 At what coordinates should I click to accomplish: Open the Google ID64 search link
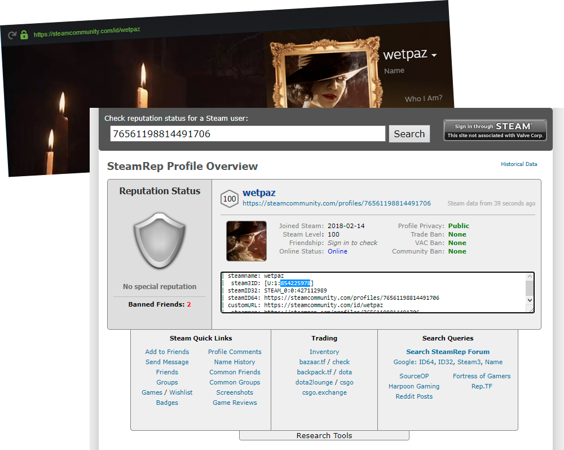click(x=426, y=362)
